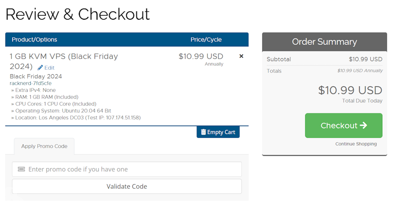
Task: Click the $10.99 USD item price
Action: [x=201, y=56]
